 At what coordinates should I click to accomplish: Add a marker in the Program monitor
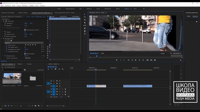117,60
